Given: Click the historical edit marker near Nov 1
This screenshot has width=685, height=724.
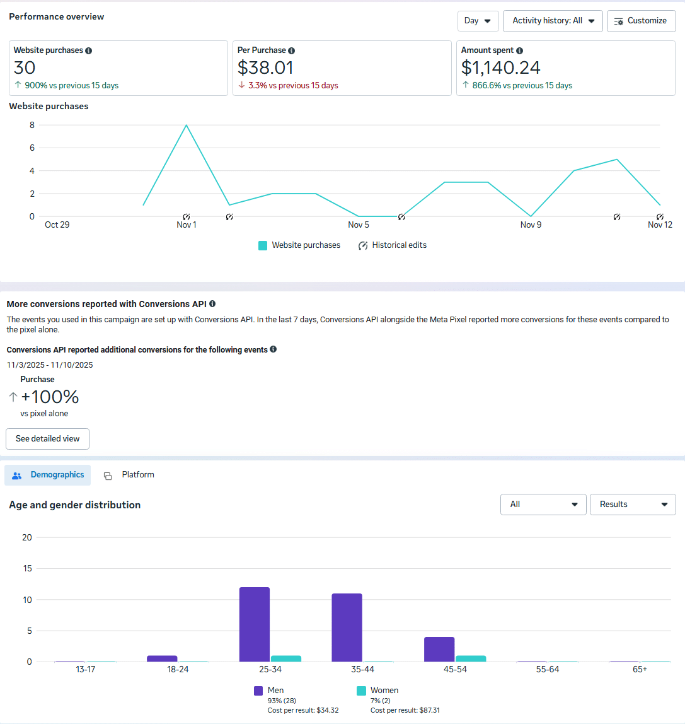Looking at the screenshot, I should (186, 216).
